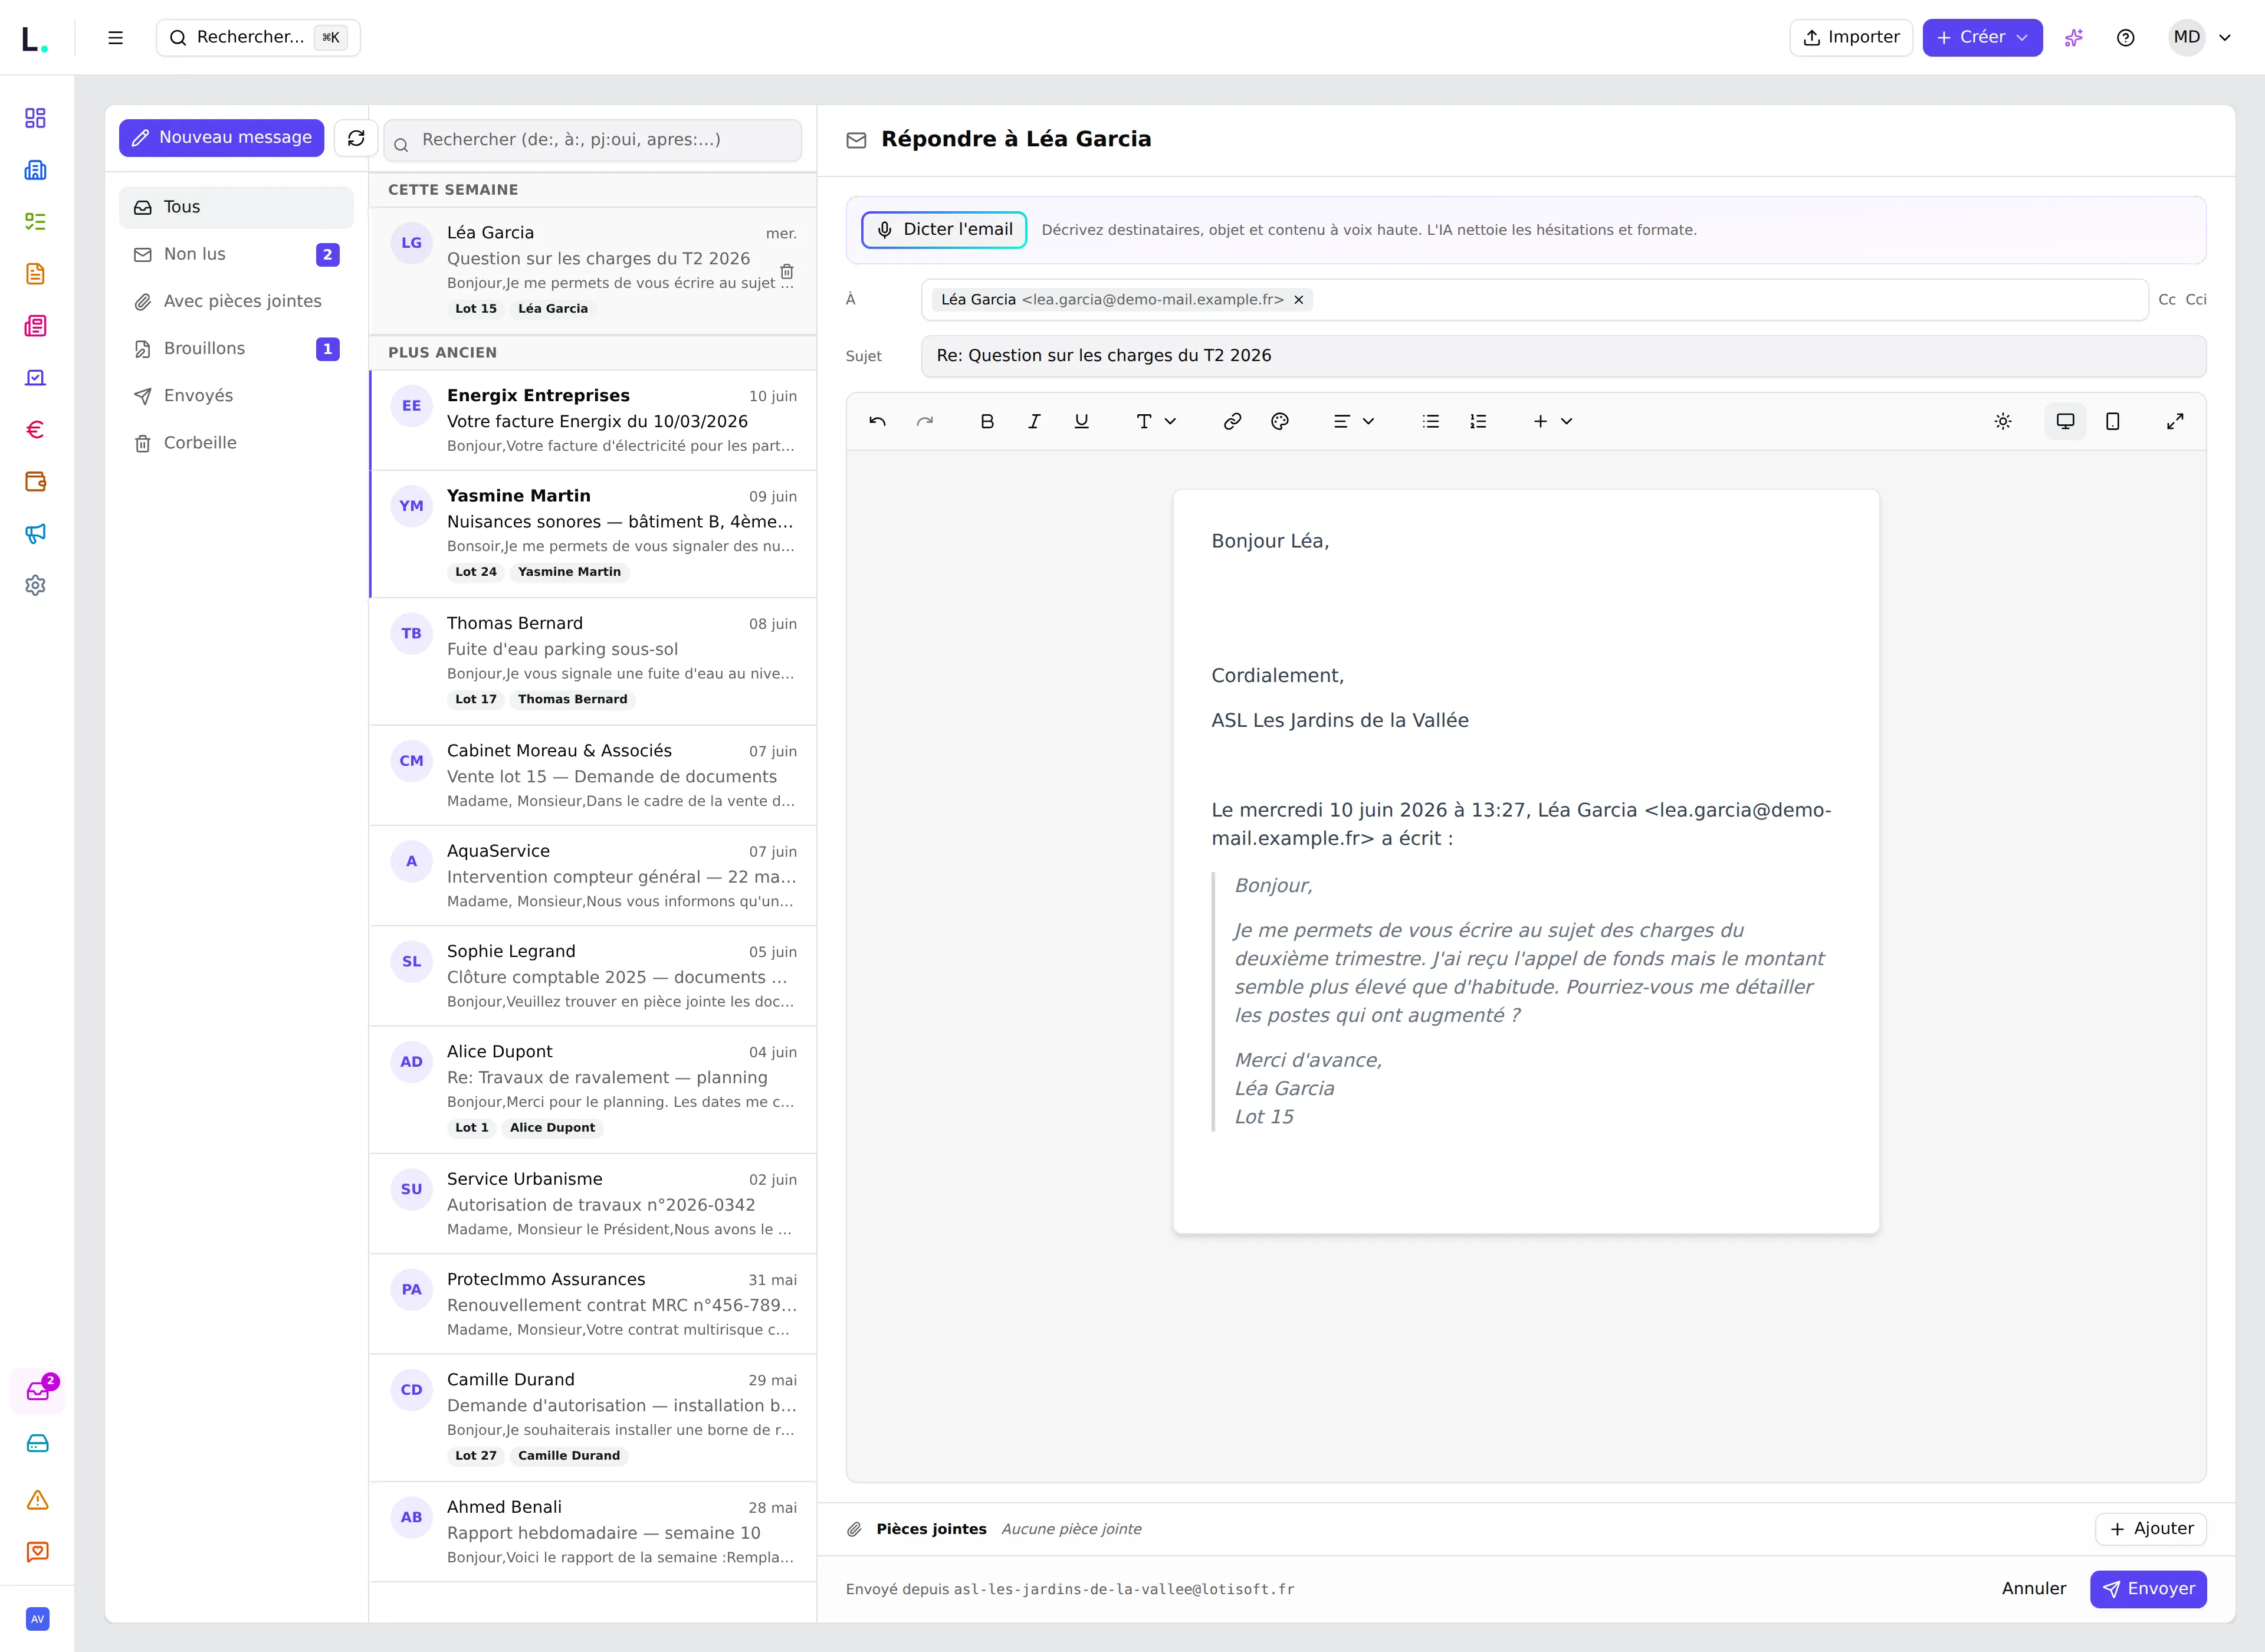This screenshot has height=1652, width=2265.
Task: Open the inbox icon with badge 2
Action: click(38, 1391)
